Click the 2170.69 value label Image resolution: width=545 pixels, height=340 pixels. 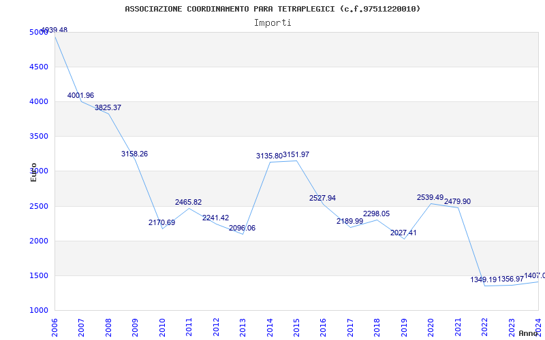[162, 223]
